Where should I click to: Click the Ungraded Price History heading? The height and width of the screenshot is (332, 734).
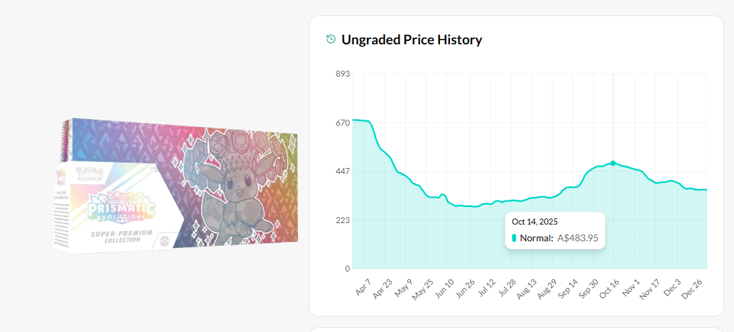411,40
